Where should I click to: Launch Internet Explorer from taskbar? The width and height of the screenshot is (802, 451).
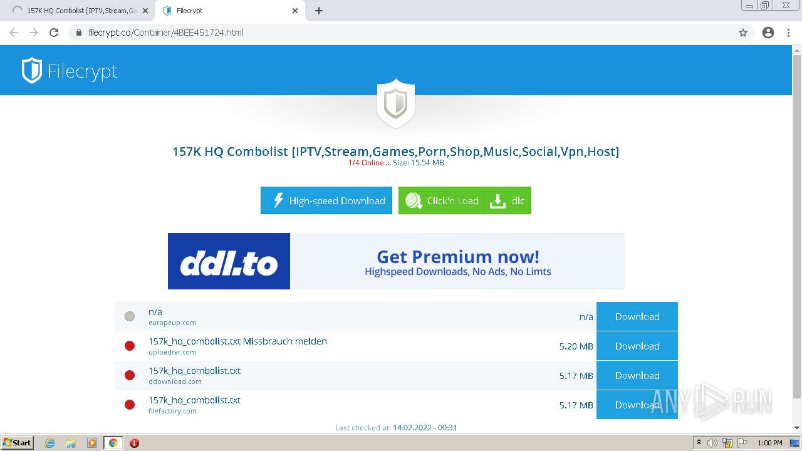(50, 443)
